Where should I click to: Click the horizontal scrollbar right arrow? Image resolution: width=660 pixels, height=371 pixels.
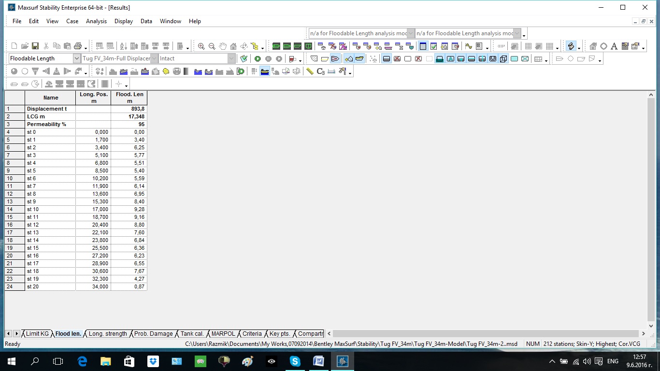coord(643,333)
